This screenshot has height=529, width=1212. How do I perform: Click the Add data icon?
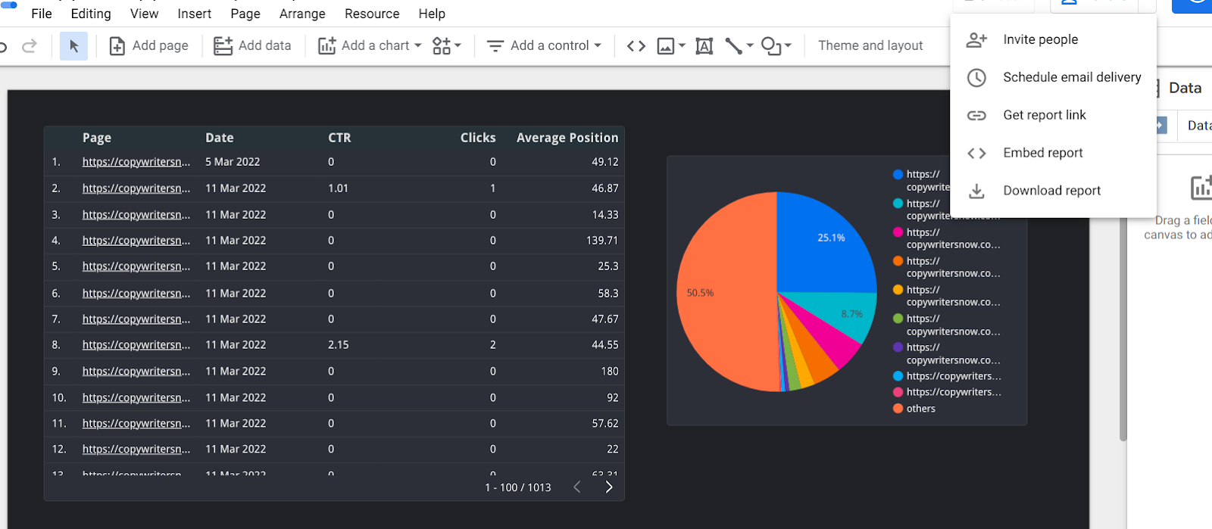click(x=223, y=46)
